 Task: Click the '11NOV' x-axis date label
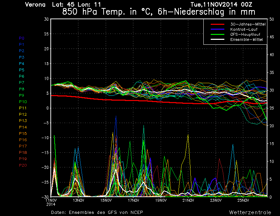pyautogui.click(x=51, y=201)
